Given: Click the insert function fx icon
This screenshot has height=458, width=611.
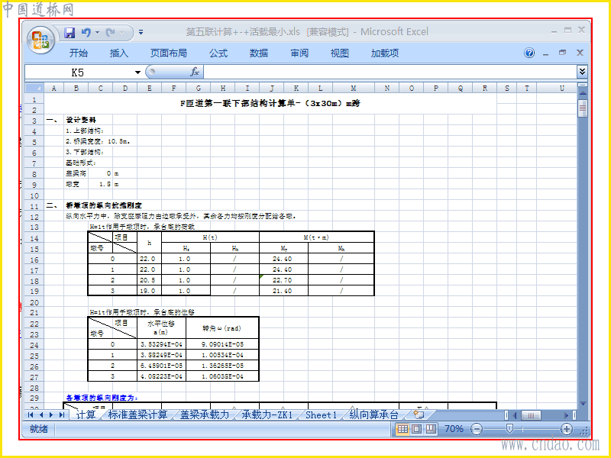Looking at the screenshot, I should [x=195, y=72].
